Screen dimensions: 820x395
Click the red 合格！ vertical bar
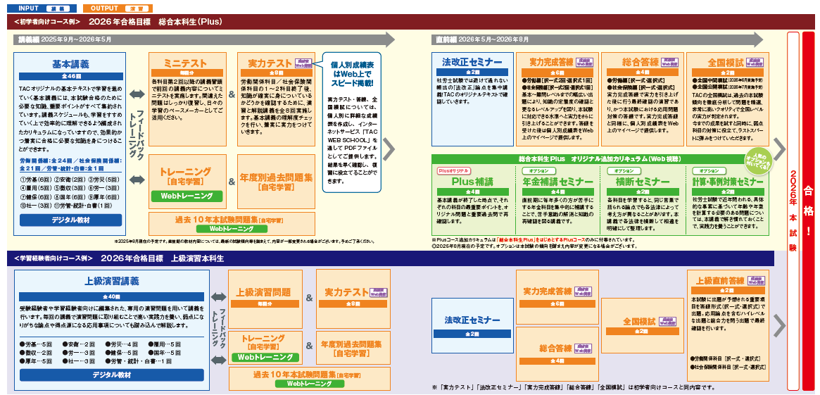[x=809, y=210]
